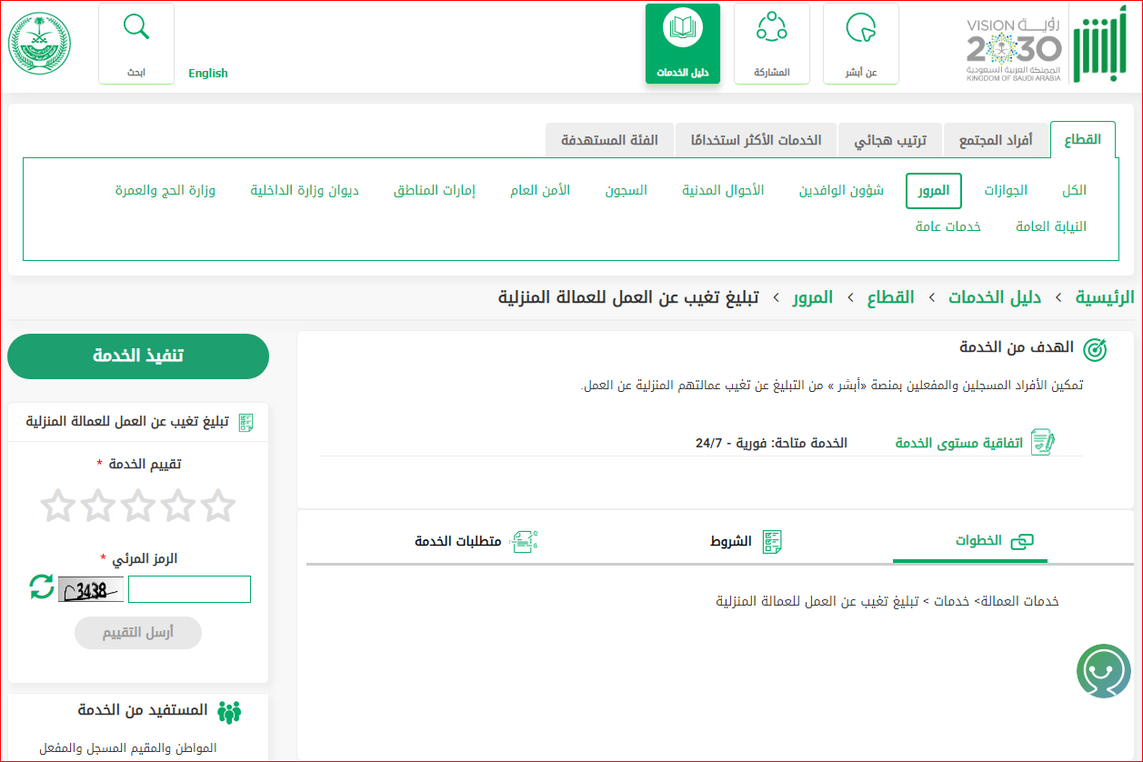This screenshot has width=1143, height=762.
Task: Rate the service with the leftmost star
Action: pyautogui.click(x=58, y=506)
